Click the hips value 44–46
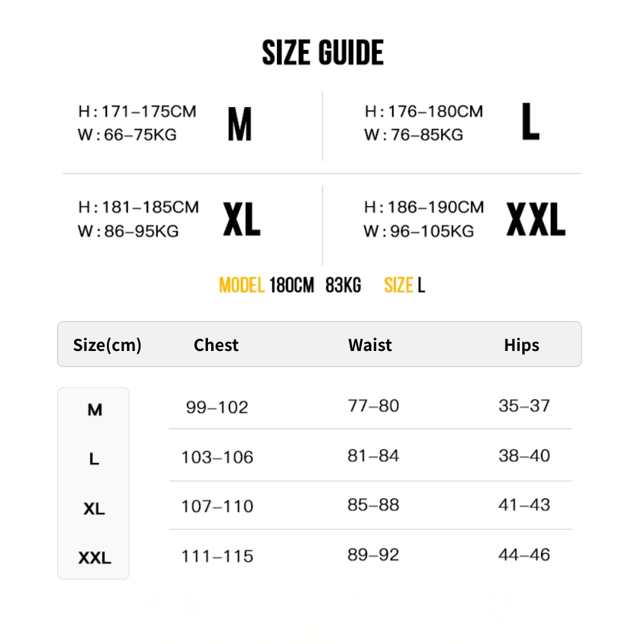 (x=524, y=554)
